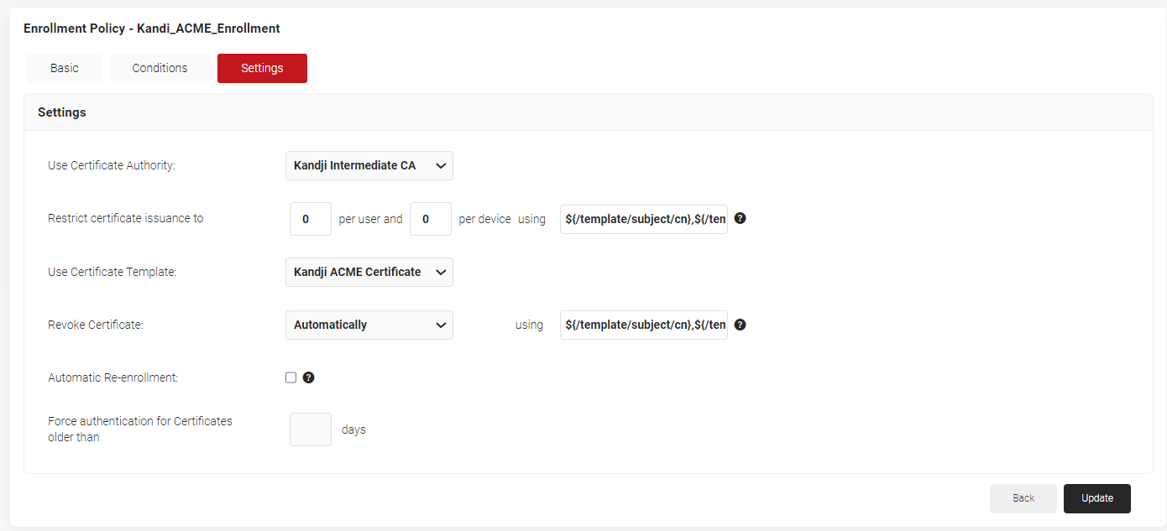Click help icon next to Revoke Certificate field
1167x531 pixels.
tap(740, 325)
